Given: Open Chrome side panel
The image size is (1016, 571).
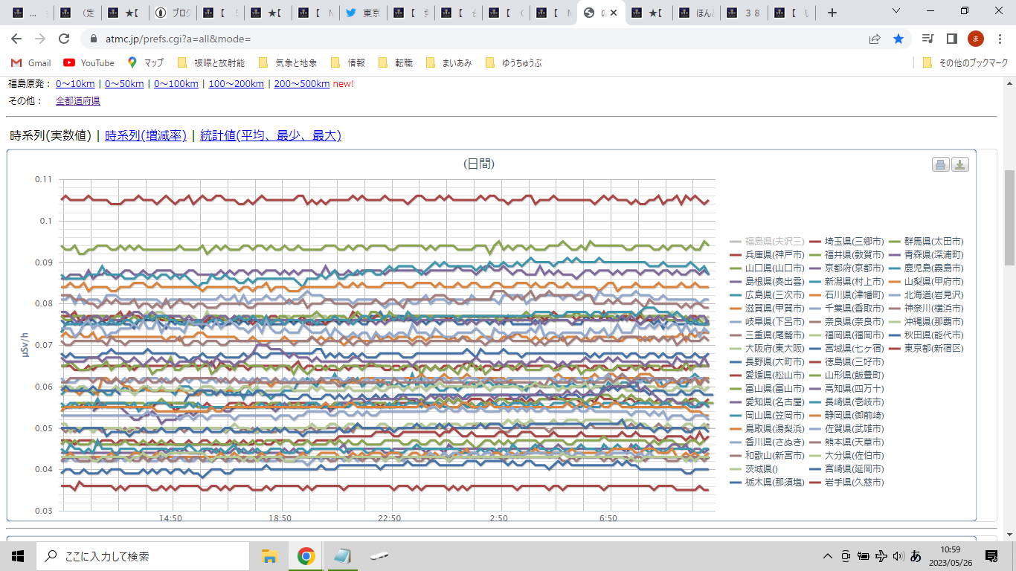Looking at the screenshot, I should [x=951, y=39].
